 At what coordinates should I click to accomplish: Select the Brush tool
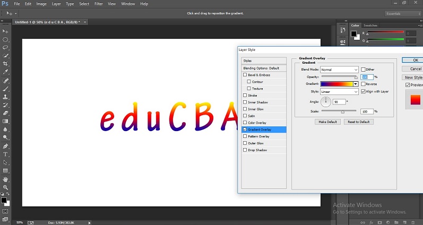tap(5, 89)
